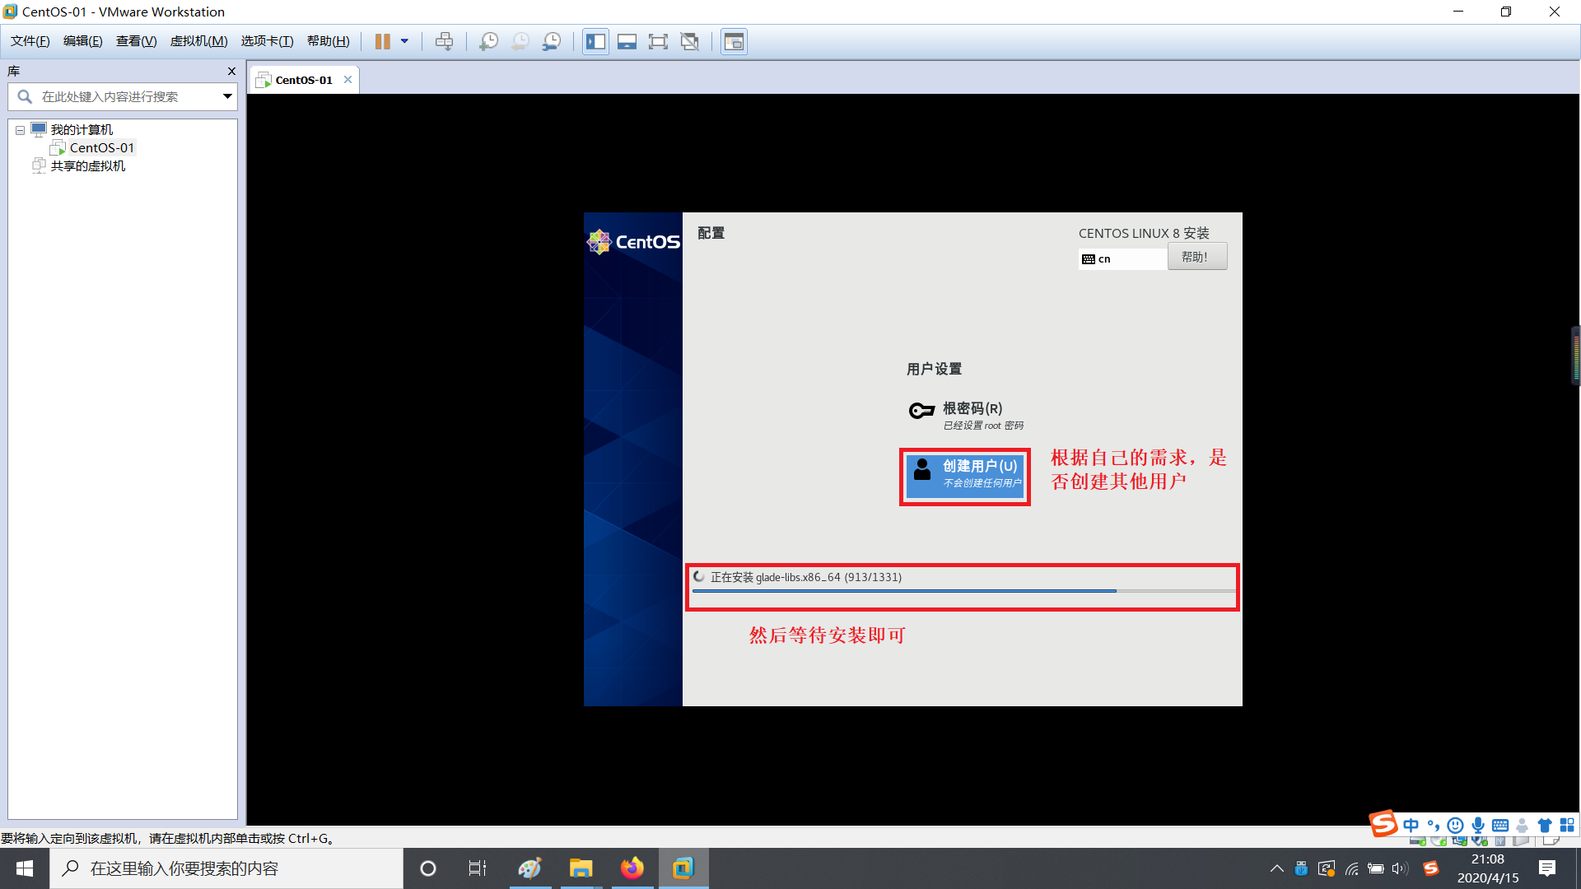
Task: Open Sogou skin shirt icon
Action: (x=1545, y=825)
